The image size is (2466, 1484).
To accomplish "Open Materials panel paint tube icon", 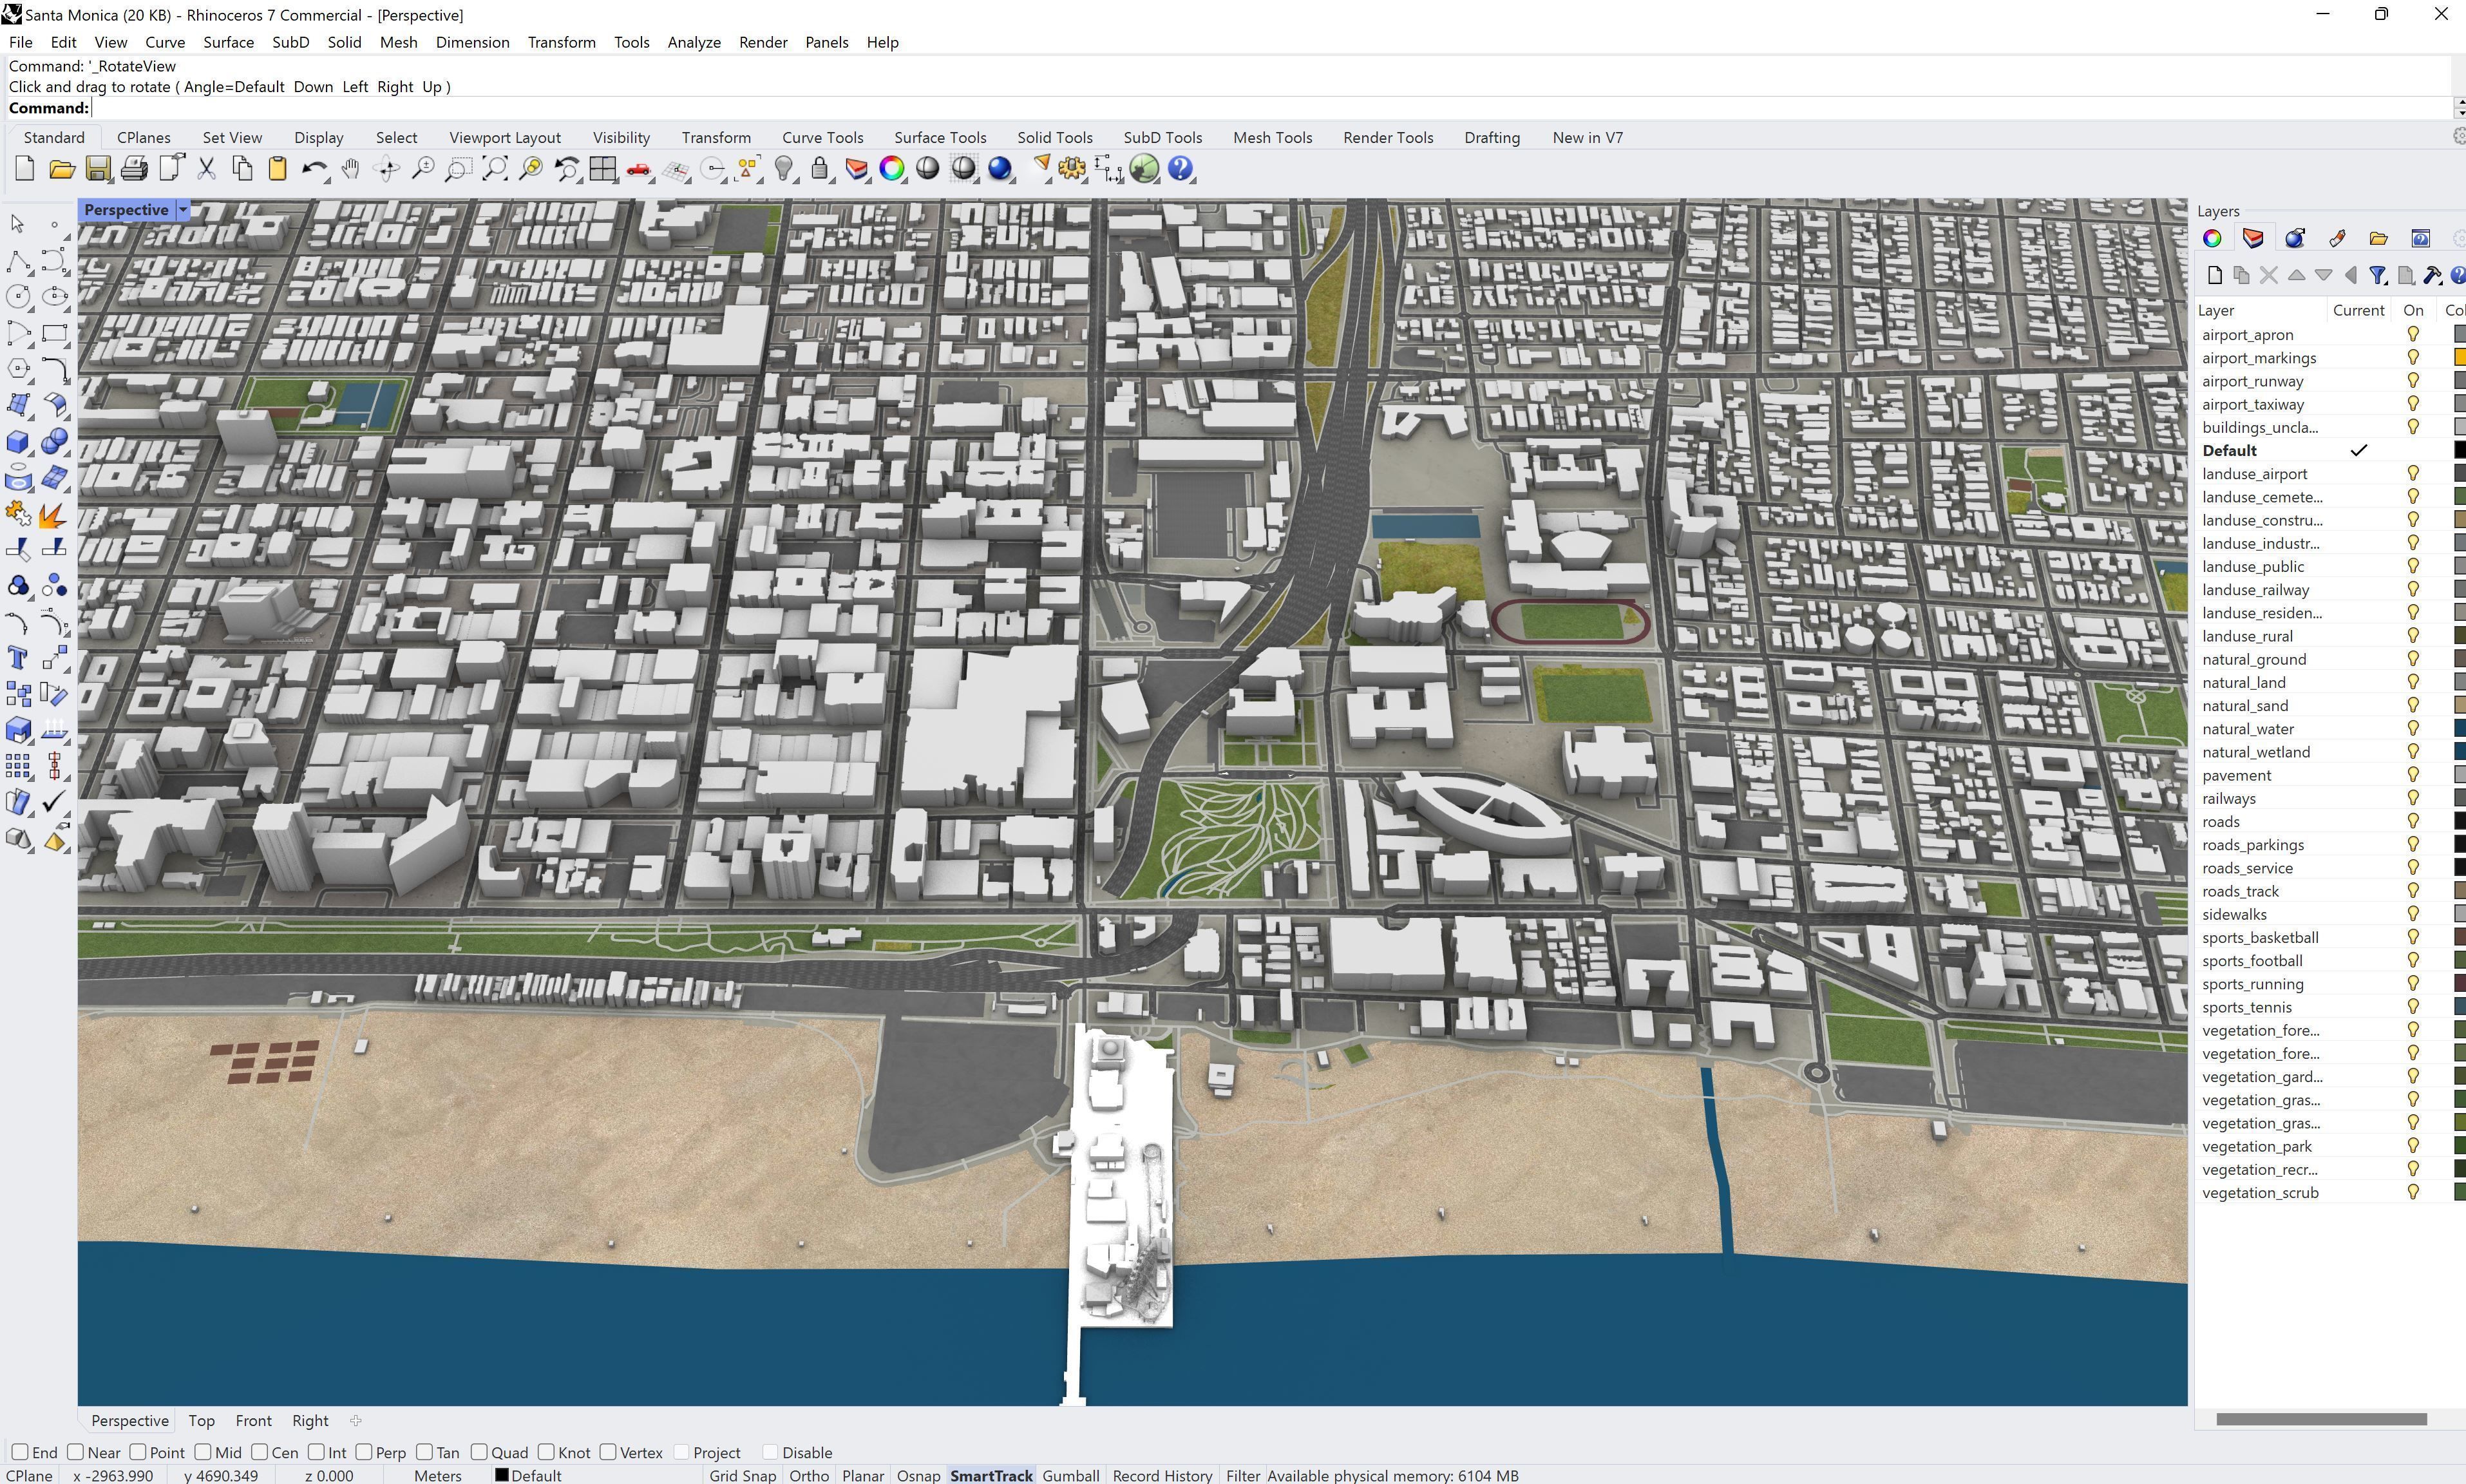I will [2337, 238].
